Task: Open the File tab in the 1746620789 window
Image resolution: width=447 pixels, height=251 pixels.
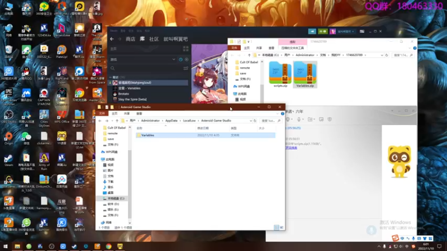Action: click(x=234, y=48)
